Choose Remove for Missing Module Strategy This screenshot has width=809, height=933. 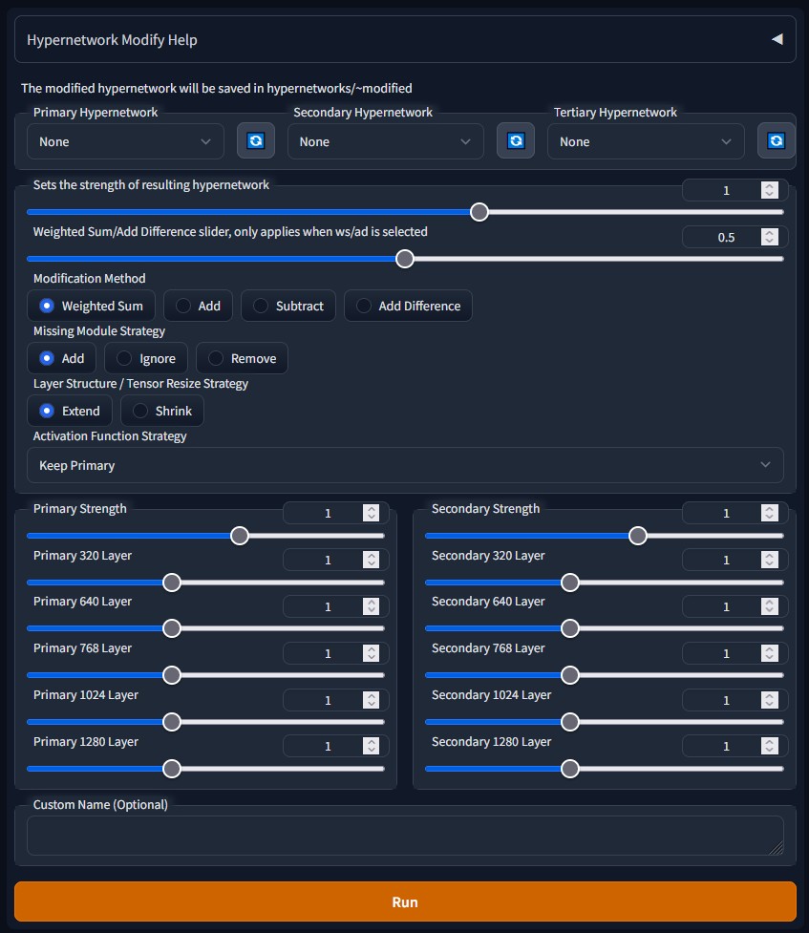point(242,358)
